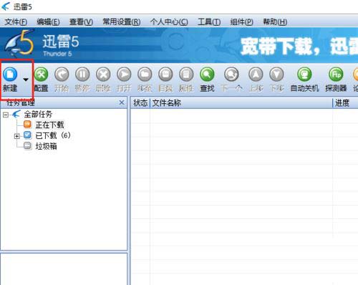Open the 个人中心(C) menu
The height and width of the screenshot is (285, 358).
point(169,22)
